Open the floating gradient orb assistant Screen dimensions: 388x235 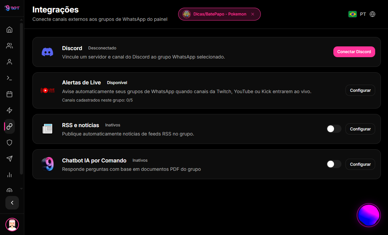(x=368, y=215)
